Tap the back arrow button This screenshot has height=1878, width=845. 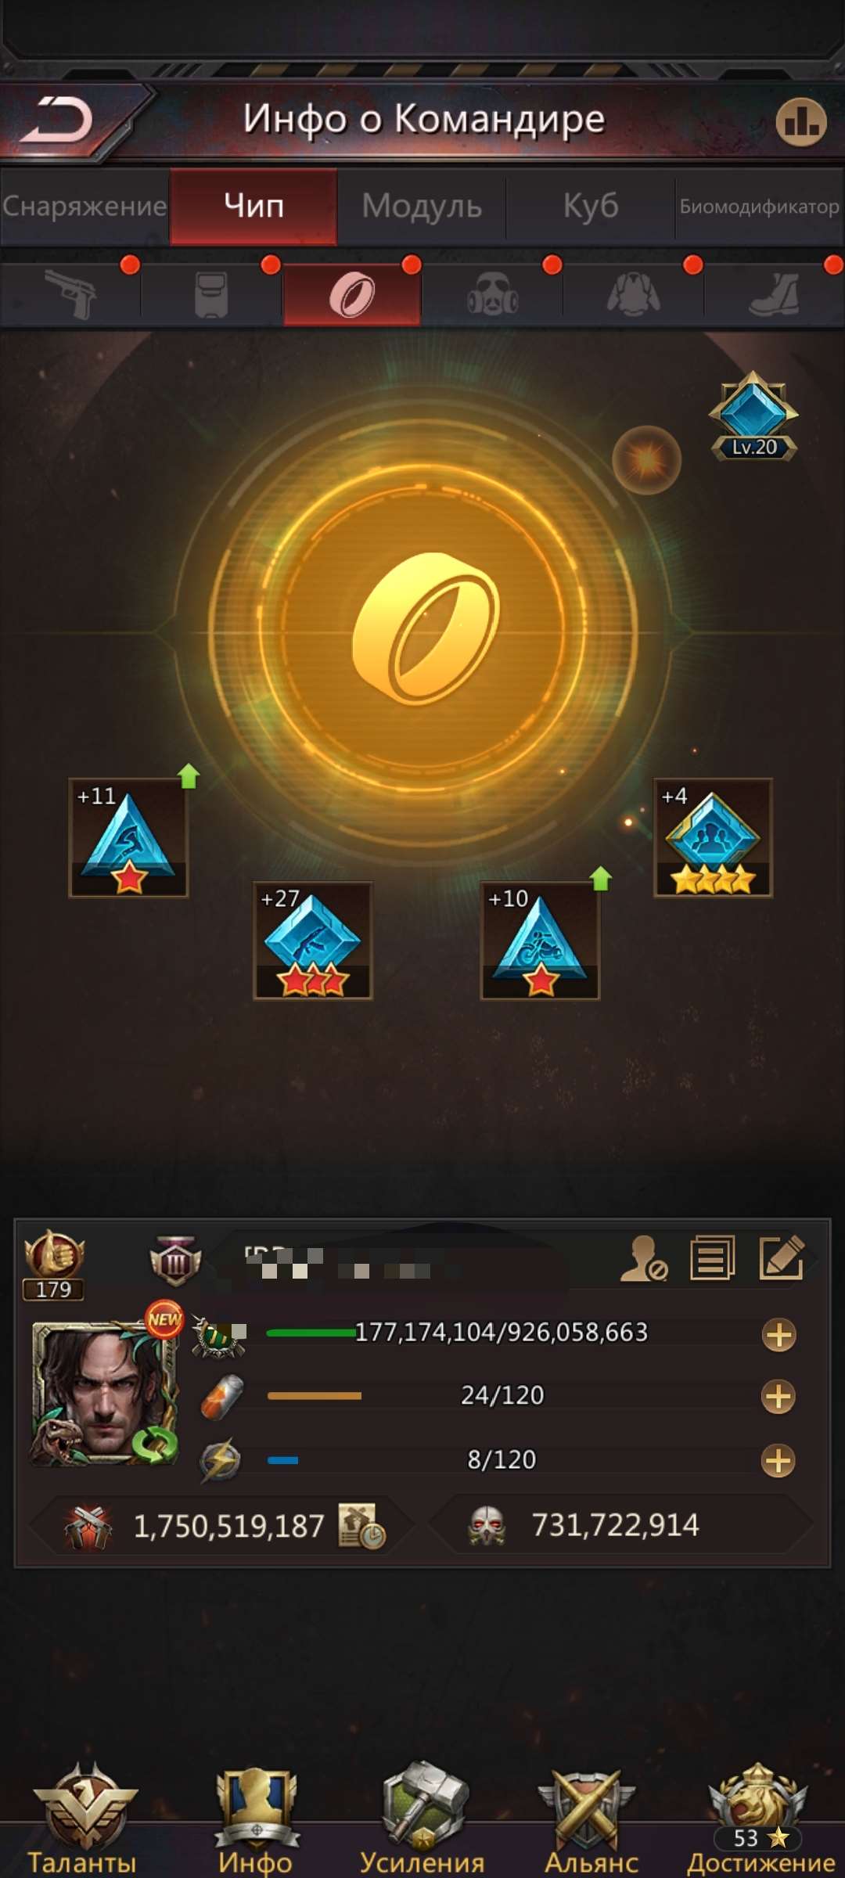coord(58,121)
